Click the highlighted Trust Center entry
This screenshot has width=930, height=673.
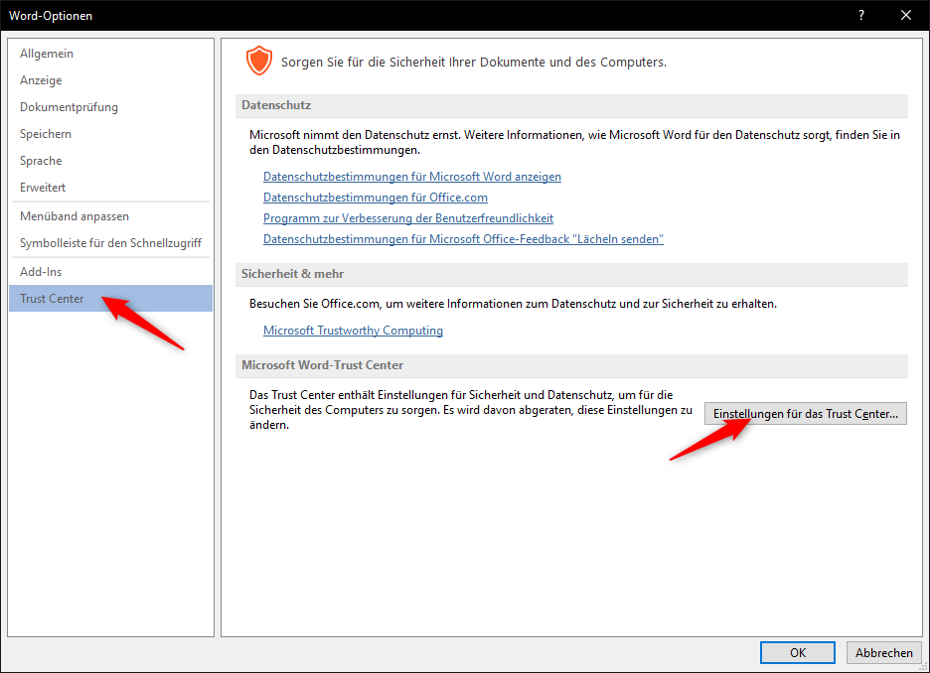point(52,299)
